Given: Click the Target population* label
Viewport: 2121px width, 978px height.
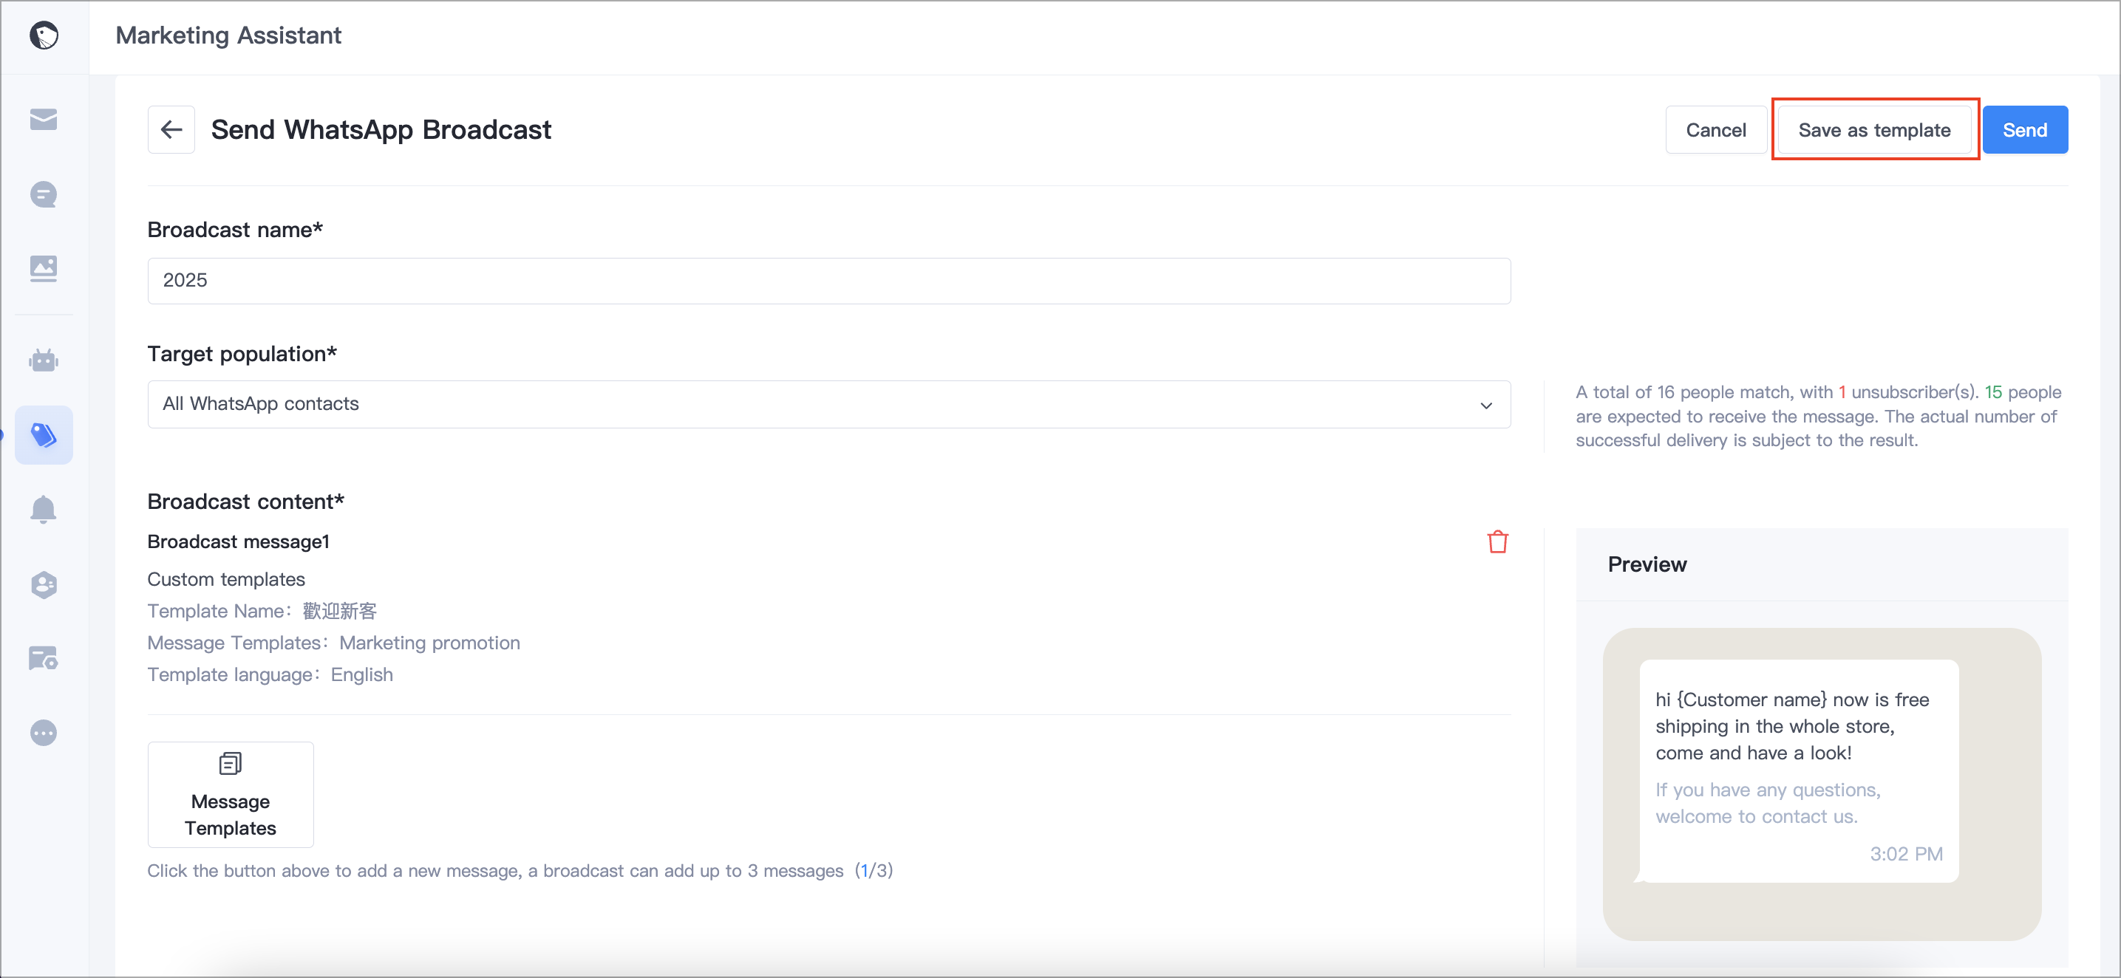Looking at the screenshot, I should [x=242, y=354].
